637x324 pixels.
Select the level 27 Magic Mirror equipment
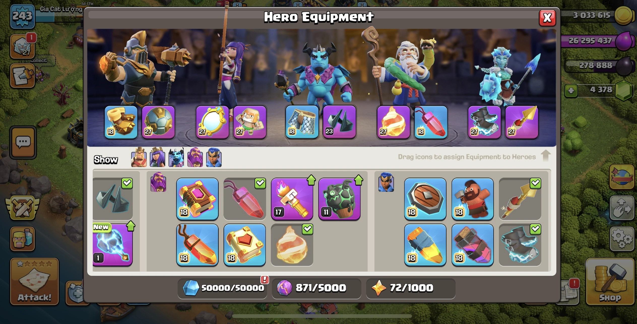pos(212,122)
